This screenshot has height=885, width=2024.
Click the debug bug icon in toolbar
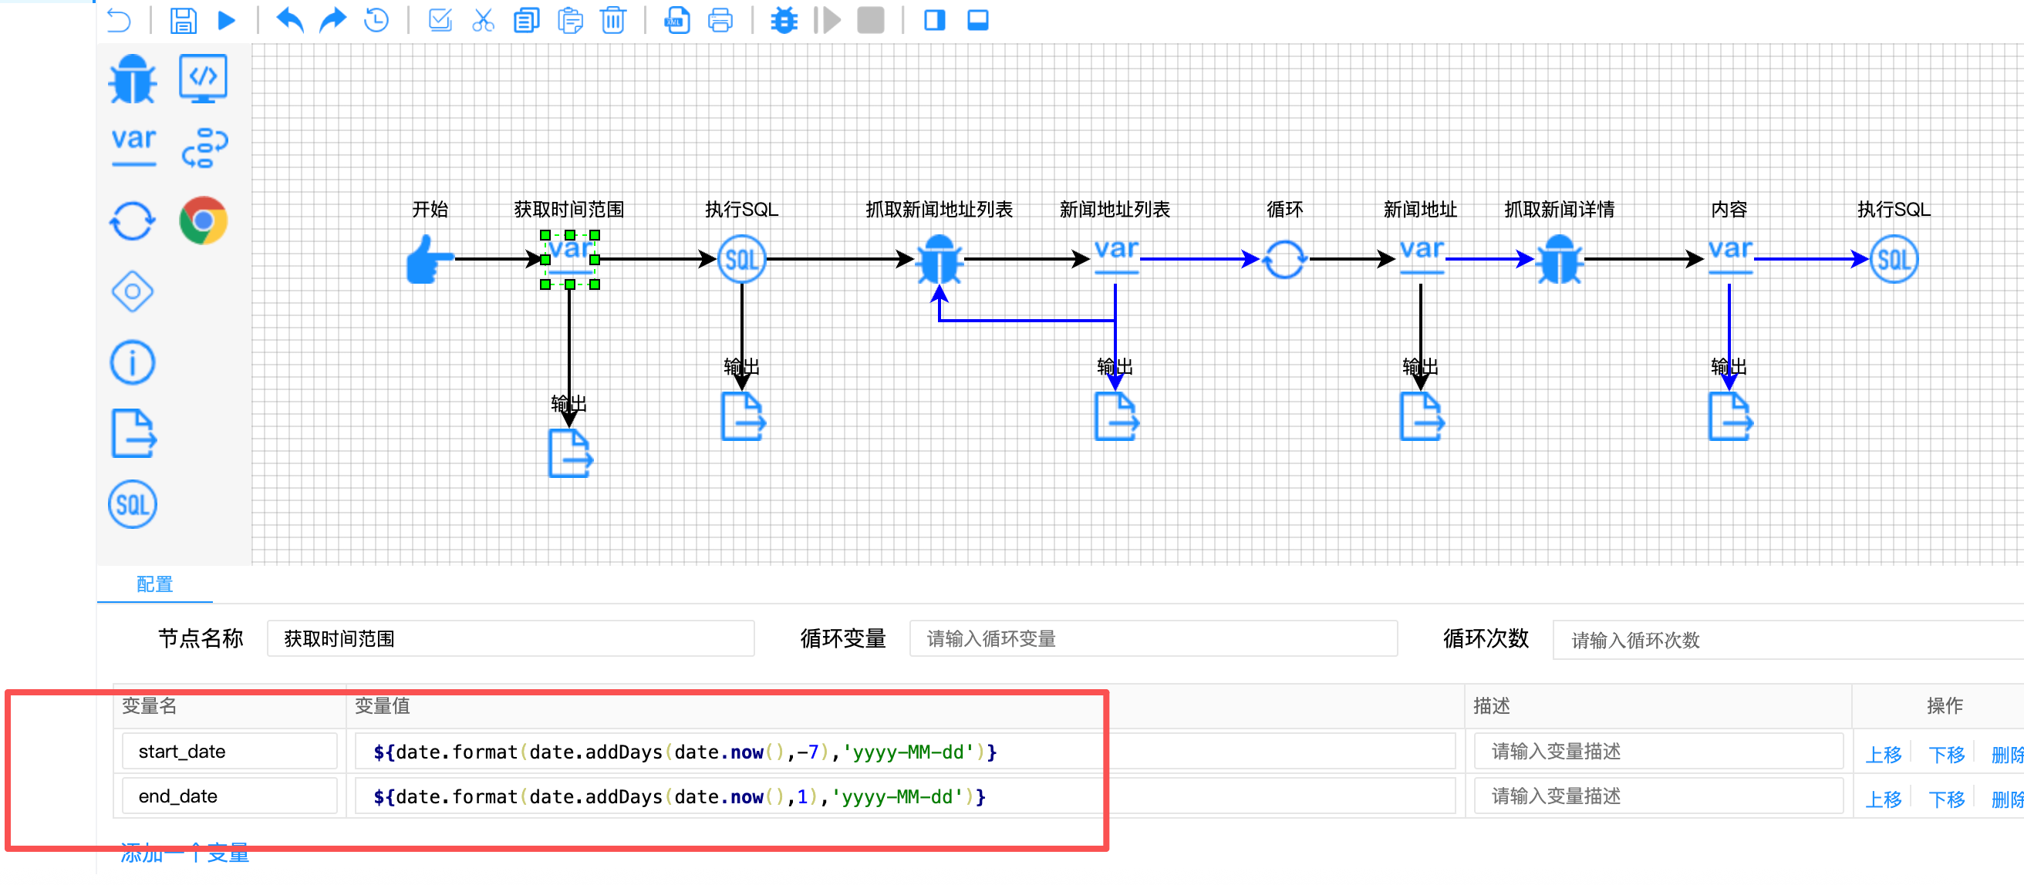pos(784,20)
